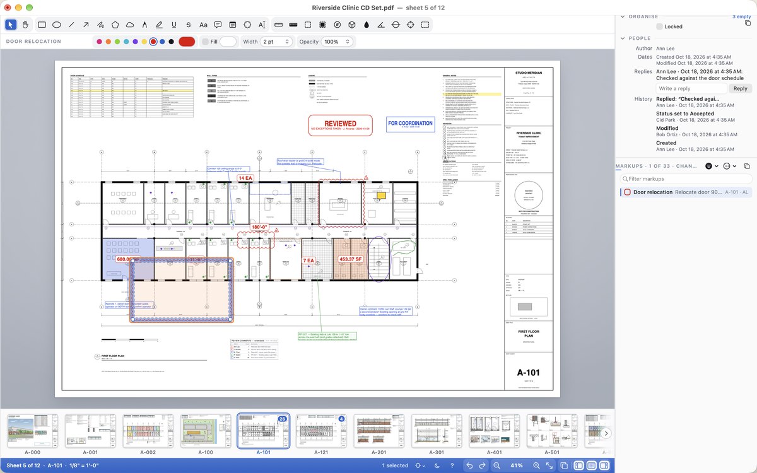This screenshot has width=757, height=473.
Task: Zoom out with the minus magnifier
Action: [x=497, y=465]
